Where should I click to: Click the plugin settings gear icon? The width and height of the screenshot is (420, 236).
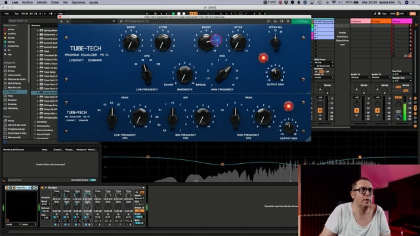pos(288,21)
